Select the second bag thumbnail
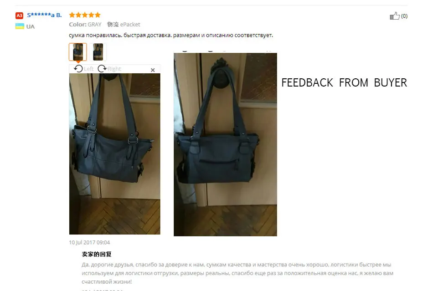Screen dimensions: 433x291 pyautogui.click(x=98, y=52)
